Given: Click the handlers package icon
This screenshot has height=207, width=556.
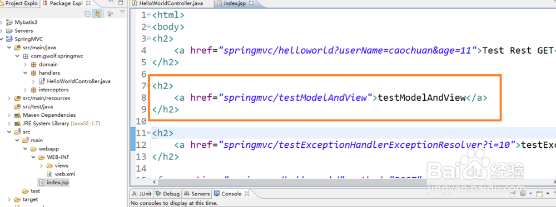Looking at the screenshot, I should (34, 73).
